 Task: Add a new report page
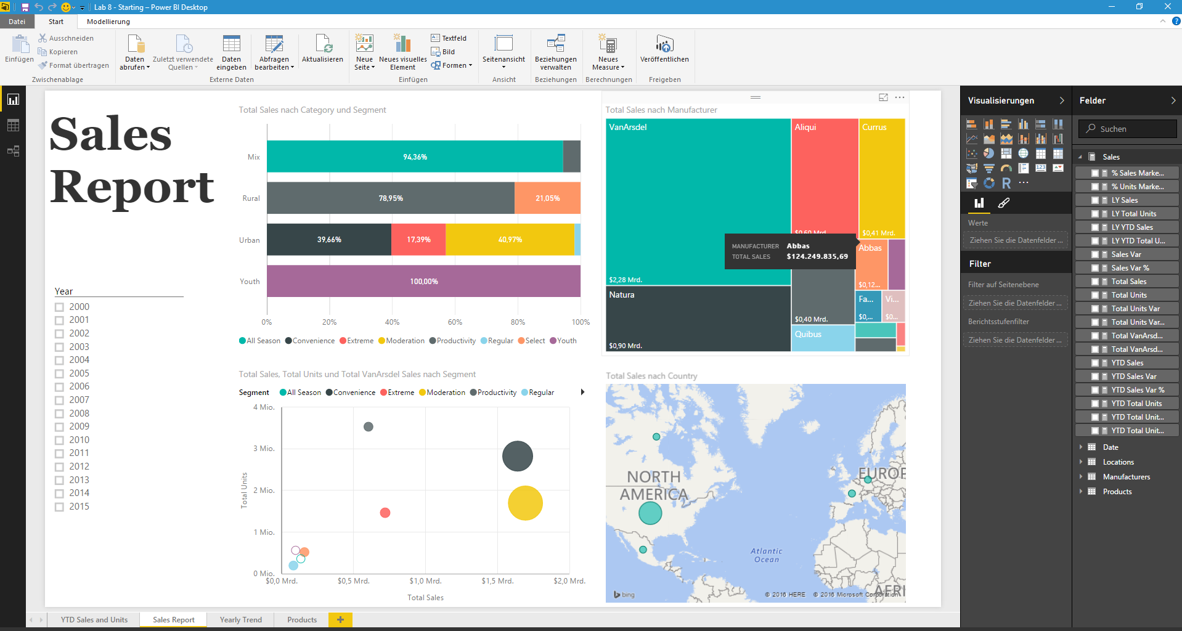tap(340, 620)
